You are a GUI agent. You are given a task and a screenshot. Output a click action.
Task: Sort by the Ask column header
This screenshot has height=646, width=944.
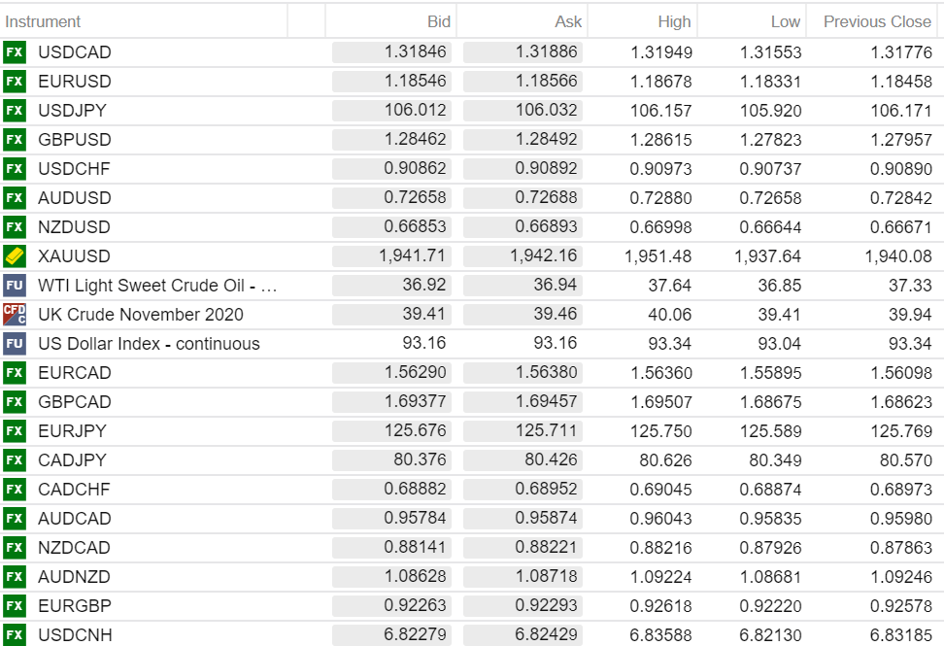tap(568, 21)
